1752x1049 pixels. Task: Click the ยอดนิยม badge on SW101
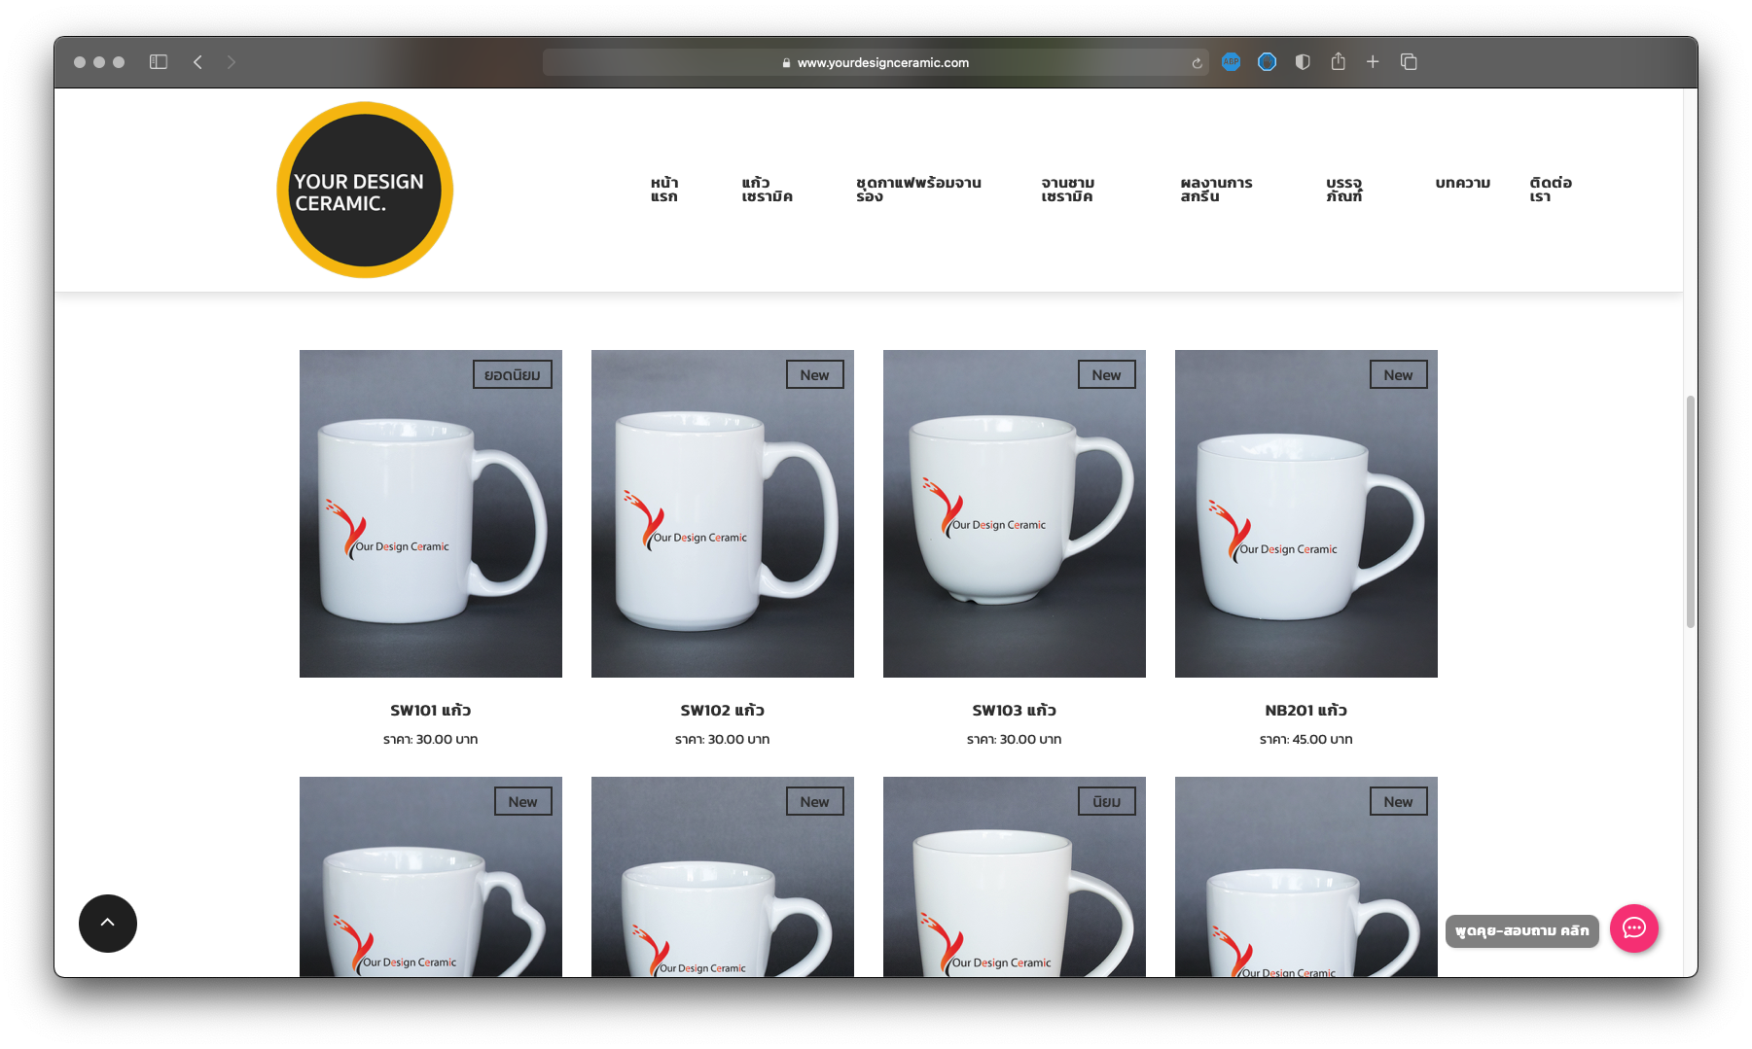click(x=513, y=375)
